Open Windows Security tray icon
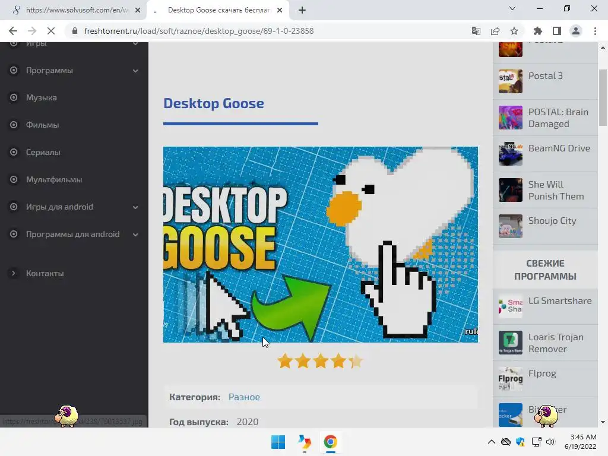Viewport: 608px width, 456px height. click(x=520, y=442)
